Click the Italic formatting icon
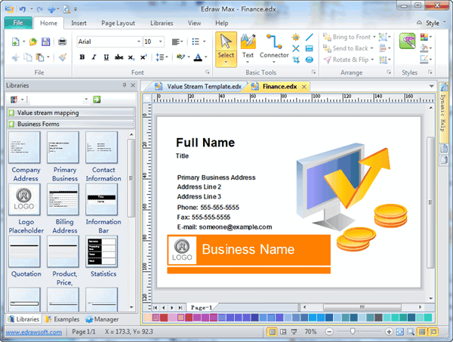The height and width of the screenshot is (342, 453). point(94,57)
